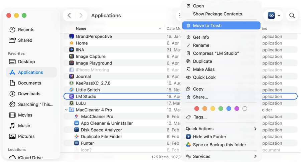The height and width of the screenshot is (162, 301).
Task: Click the Image Playground app icon
Action: pyautogui.click(x=71, y=63)
